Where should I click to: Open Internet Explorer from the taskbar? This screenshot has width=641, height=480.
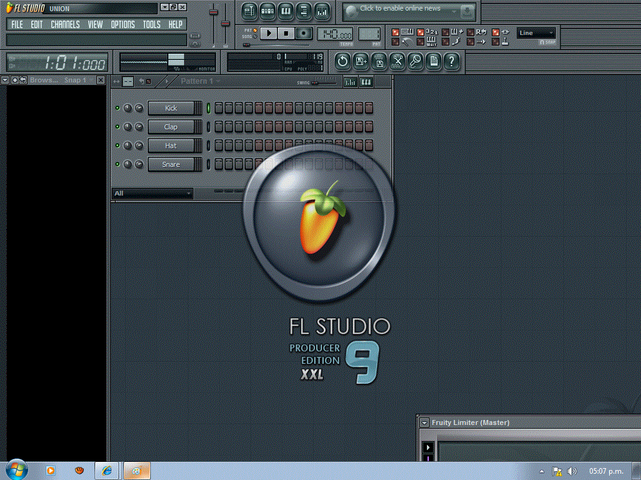(x=106, y=471)
